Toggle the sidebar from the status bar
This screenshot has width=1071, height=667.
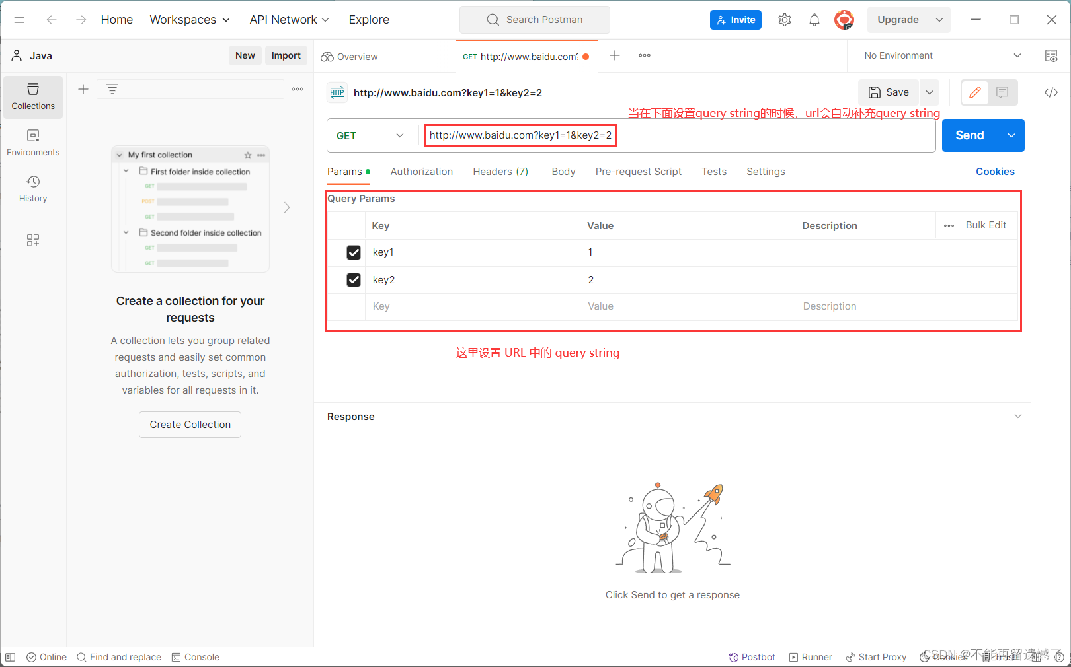tap(11, 657)
